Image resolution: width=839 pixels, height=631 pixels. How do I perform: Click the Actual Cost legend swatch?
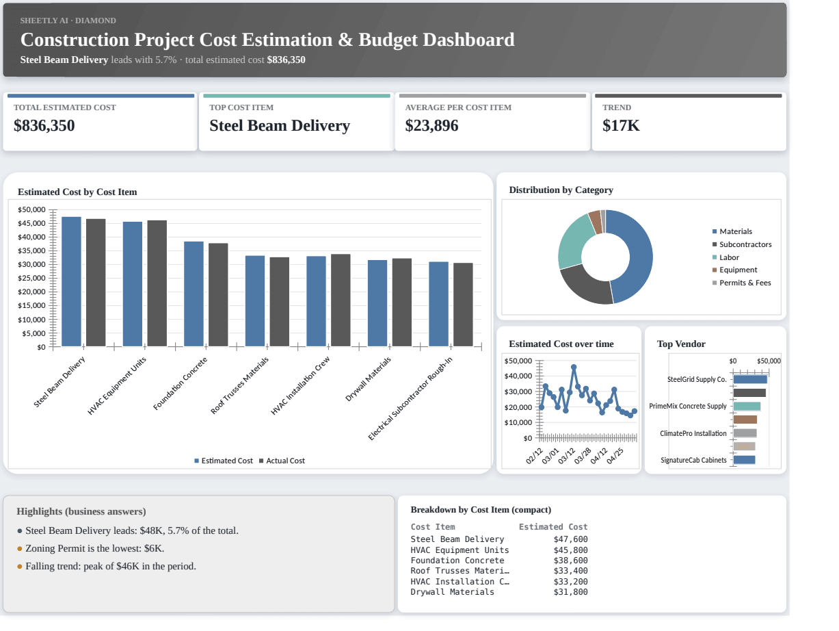[261, 461]
